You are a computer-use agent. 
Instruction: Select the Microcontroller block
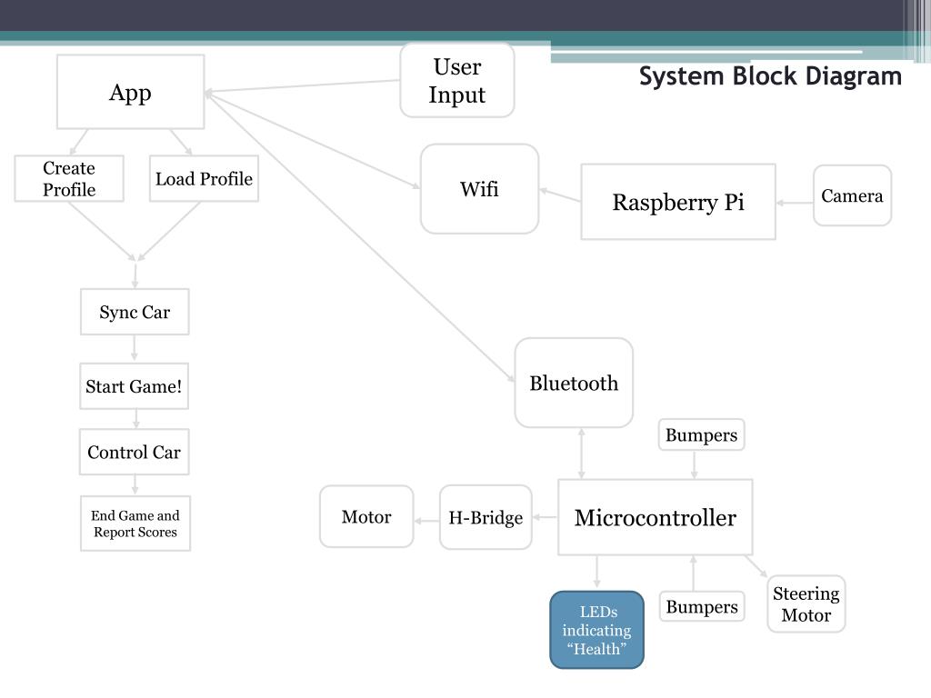pos(656,517)
